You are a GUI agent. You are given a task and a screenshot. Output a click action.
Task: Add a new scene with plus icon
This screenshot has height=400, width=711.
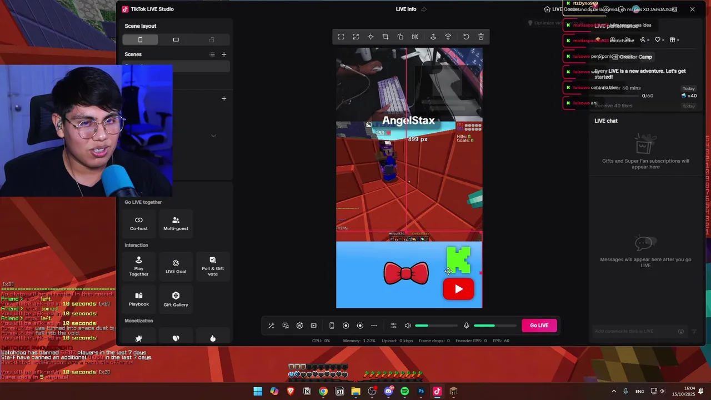pyautogui.click(x=224, y=54)
